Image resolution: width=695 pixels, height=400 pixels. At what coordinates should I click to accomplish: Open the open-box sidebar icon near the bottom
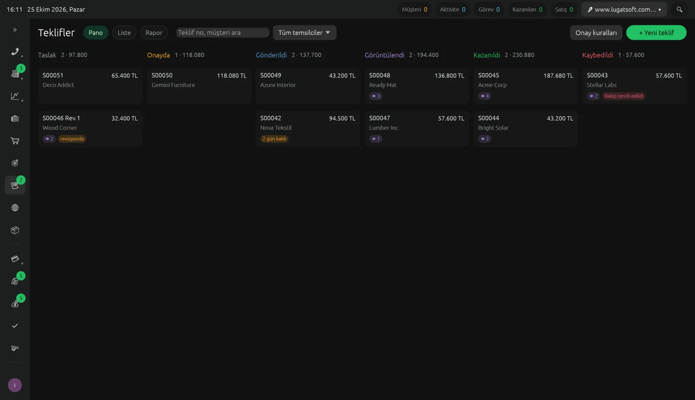click(15, 348)
